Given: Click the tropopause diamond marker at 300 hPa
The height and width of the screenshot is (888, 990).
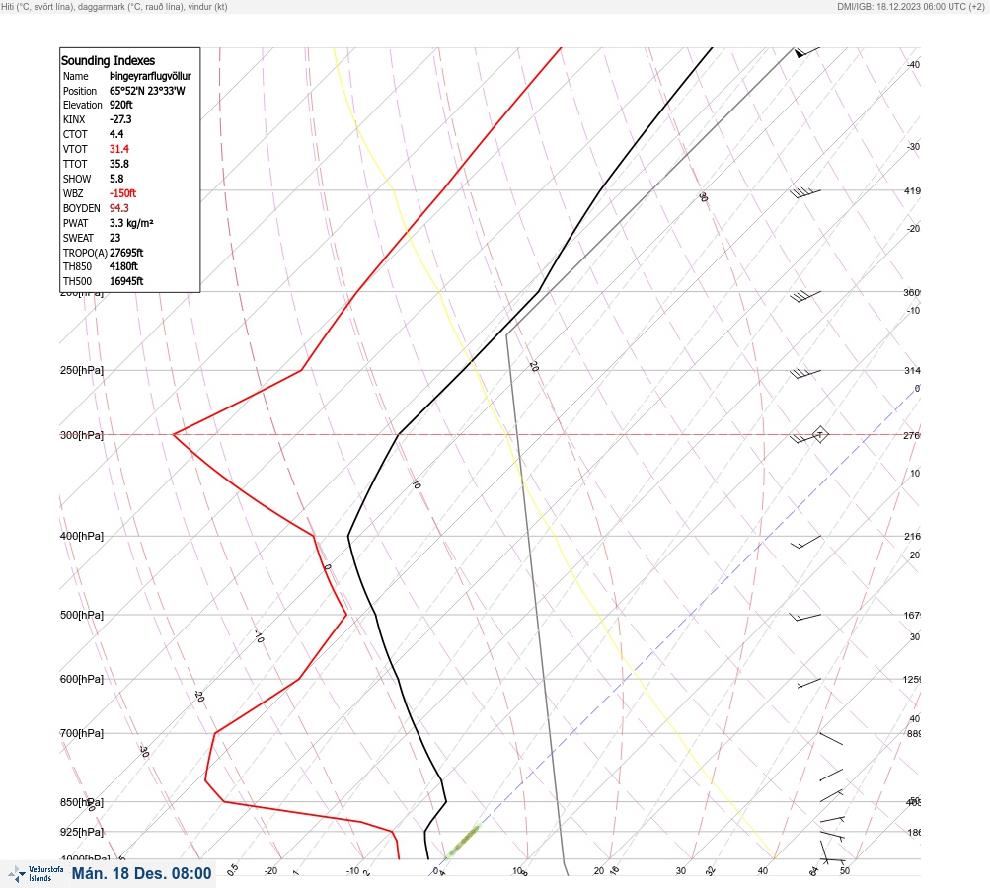Looking at the screenshot, I should [x=819, y=434].
